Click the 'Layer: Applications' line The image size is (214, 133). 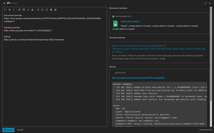pyautogui.click(x=128, y=112)
